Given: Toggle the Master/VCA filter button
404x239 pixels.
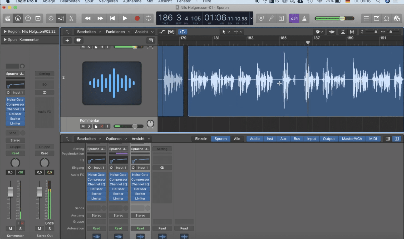Looking at the screenshot, I should click(352, 139).
